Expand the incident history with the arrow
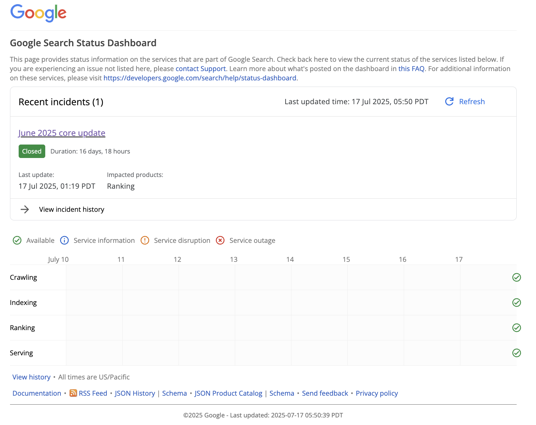This screenshot has height=425, width=536. [25, 209]
